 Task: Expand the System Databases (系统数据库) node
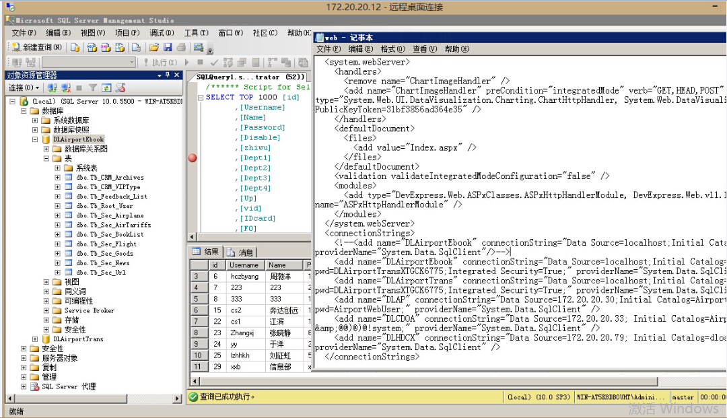point(35,120)
